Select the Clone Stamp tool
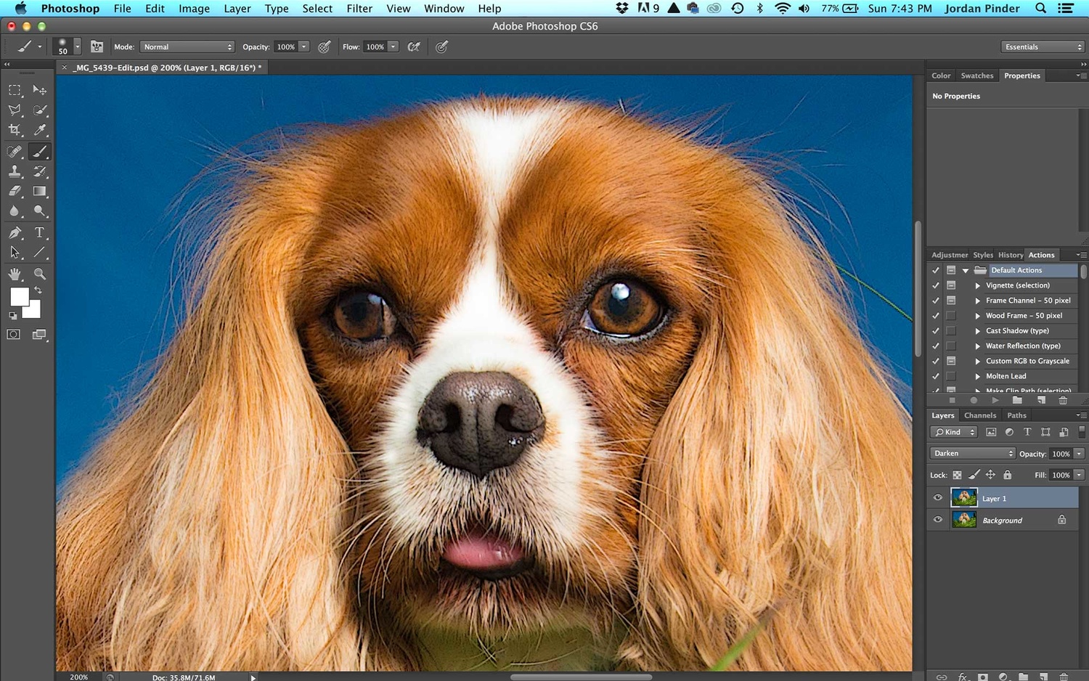1089x681 pixels. [15, 172]
